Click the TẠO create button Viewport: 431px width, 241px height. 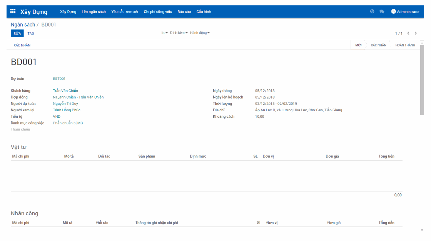[x=31, y=33]
